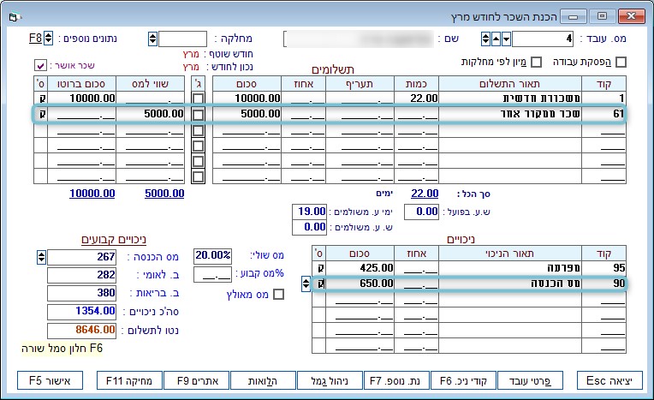Click the מס הכנסה deduction description in table

(x=510, y=284)
